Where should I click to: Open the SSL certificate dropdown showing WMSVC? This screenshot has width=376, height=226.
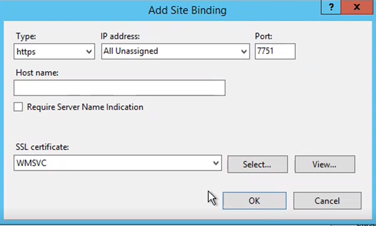pyautogui.click(x=118, y=163)
